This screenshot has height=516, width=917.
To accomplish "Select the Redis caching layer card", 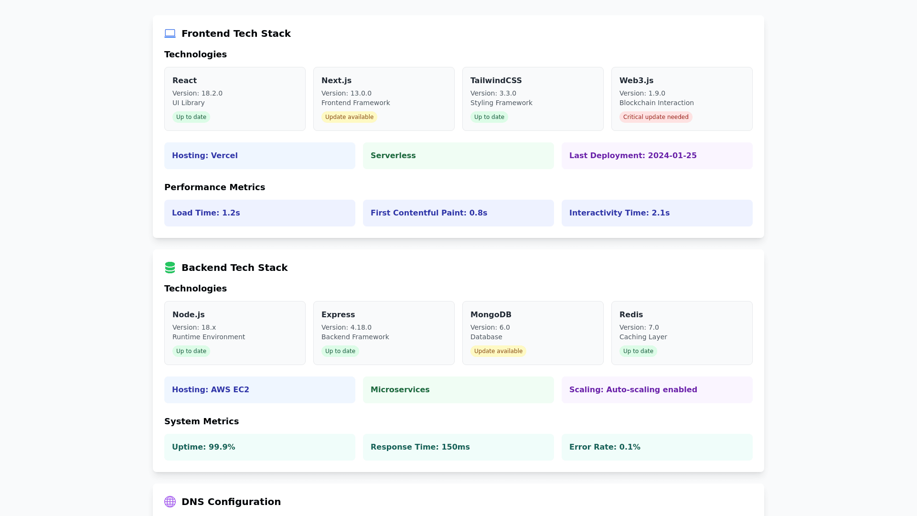I will pyautogui.click(x=682, y=333).
